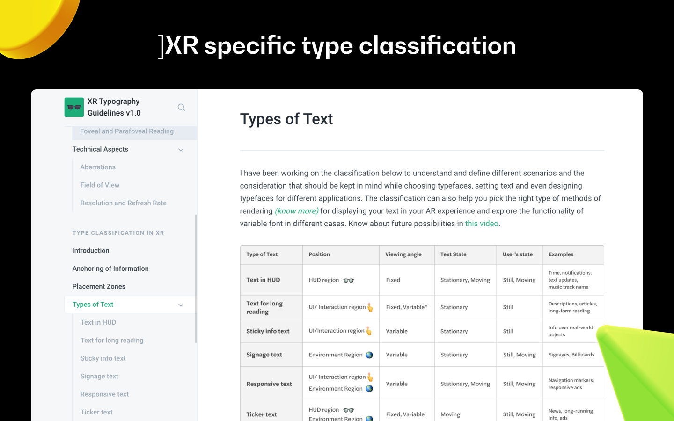Collapse the Types of Text section

(x=181, y=305)
